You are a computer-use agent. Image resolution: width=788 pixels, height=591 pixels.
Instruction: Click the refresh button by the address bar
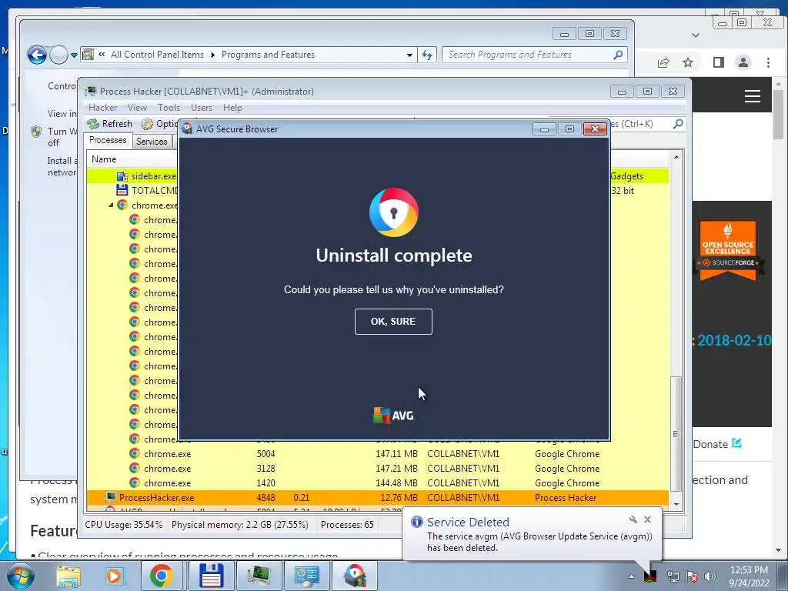pos(427,55)
